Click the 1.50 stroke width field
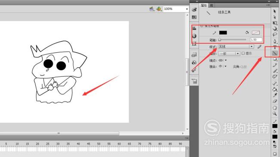 click(256, 39)
